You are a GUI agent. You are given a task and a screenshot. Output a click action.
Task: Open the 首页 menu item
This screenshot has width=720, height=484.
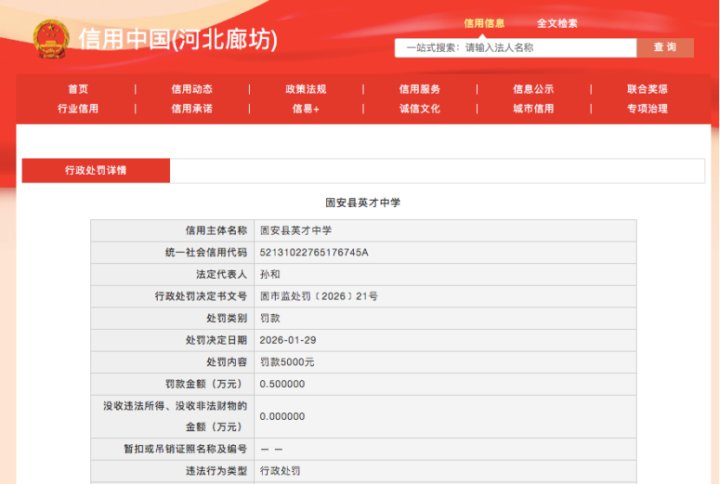pyautogui.click(x=78, y=88)
